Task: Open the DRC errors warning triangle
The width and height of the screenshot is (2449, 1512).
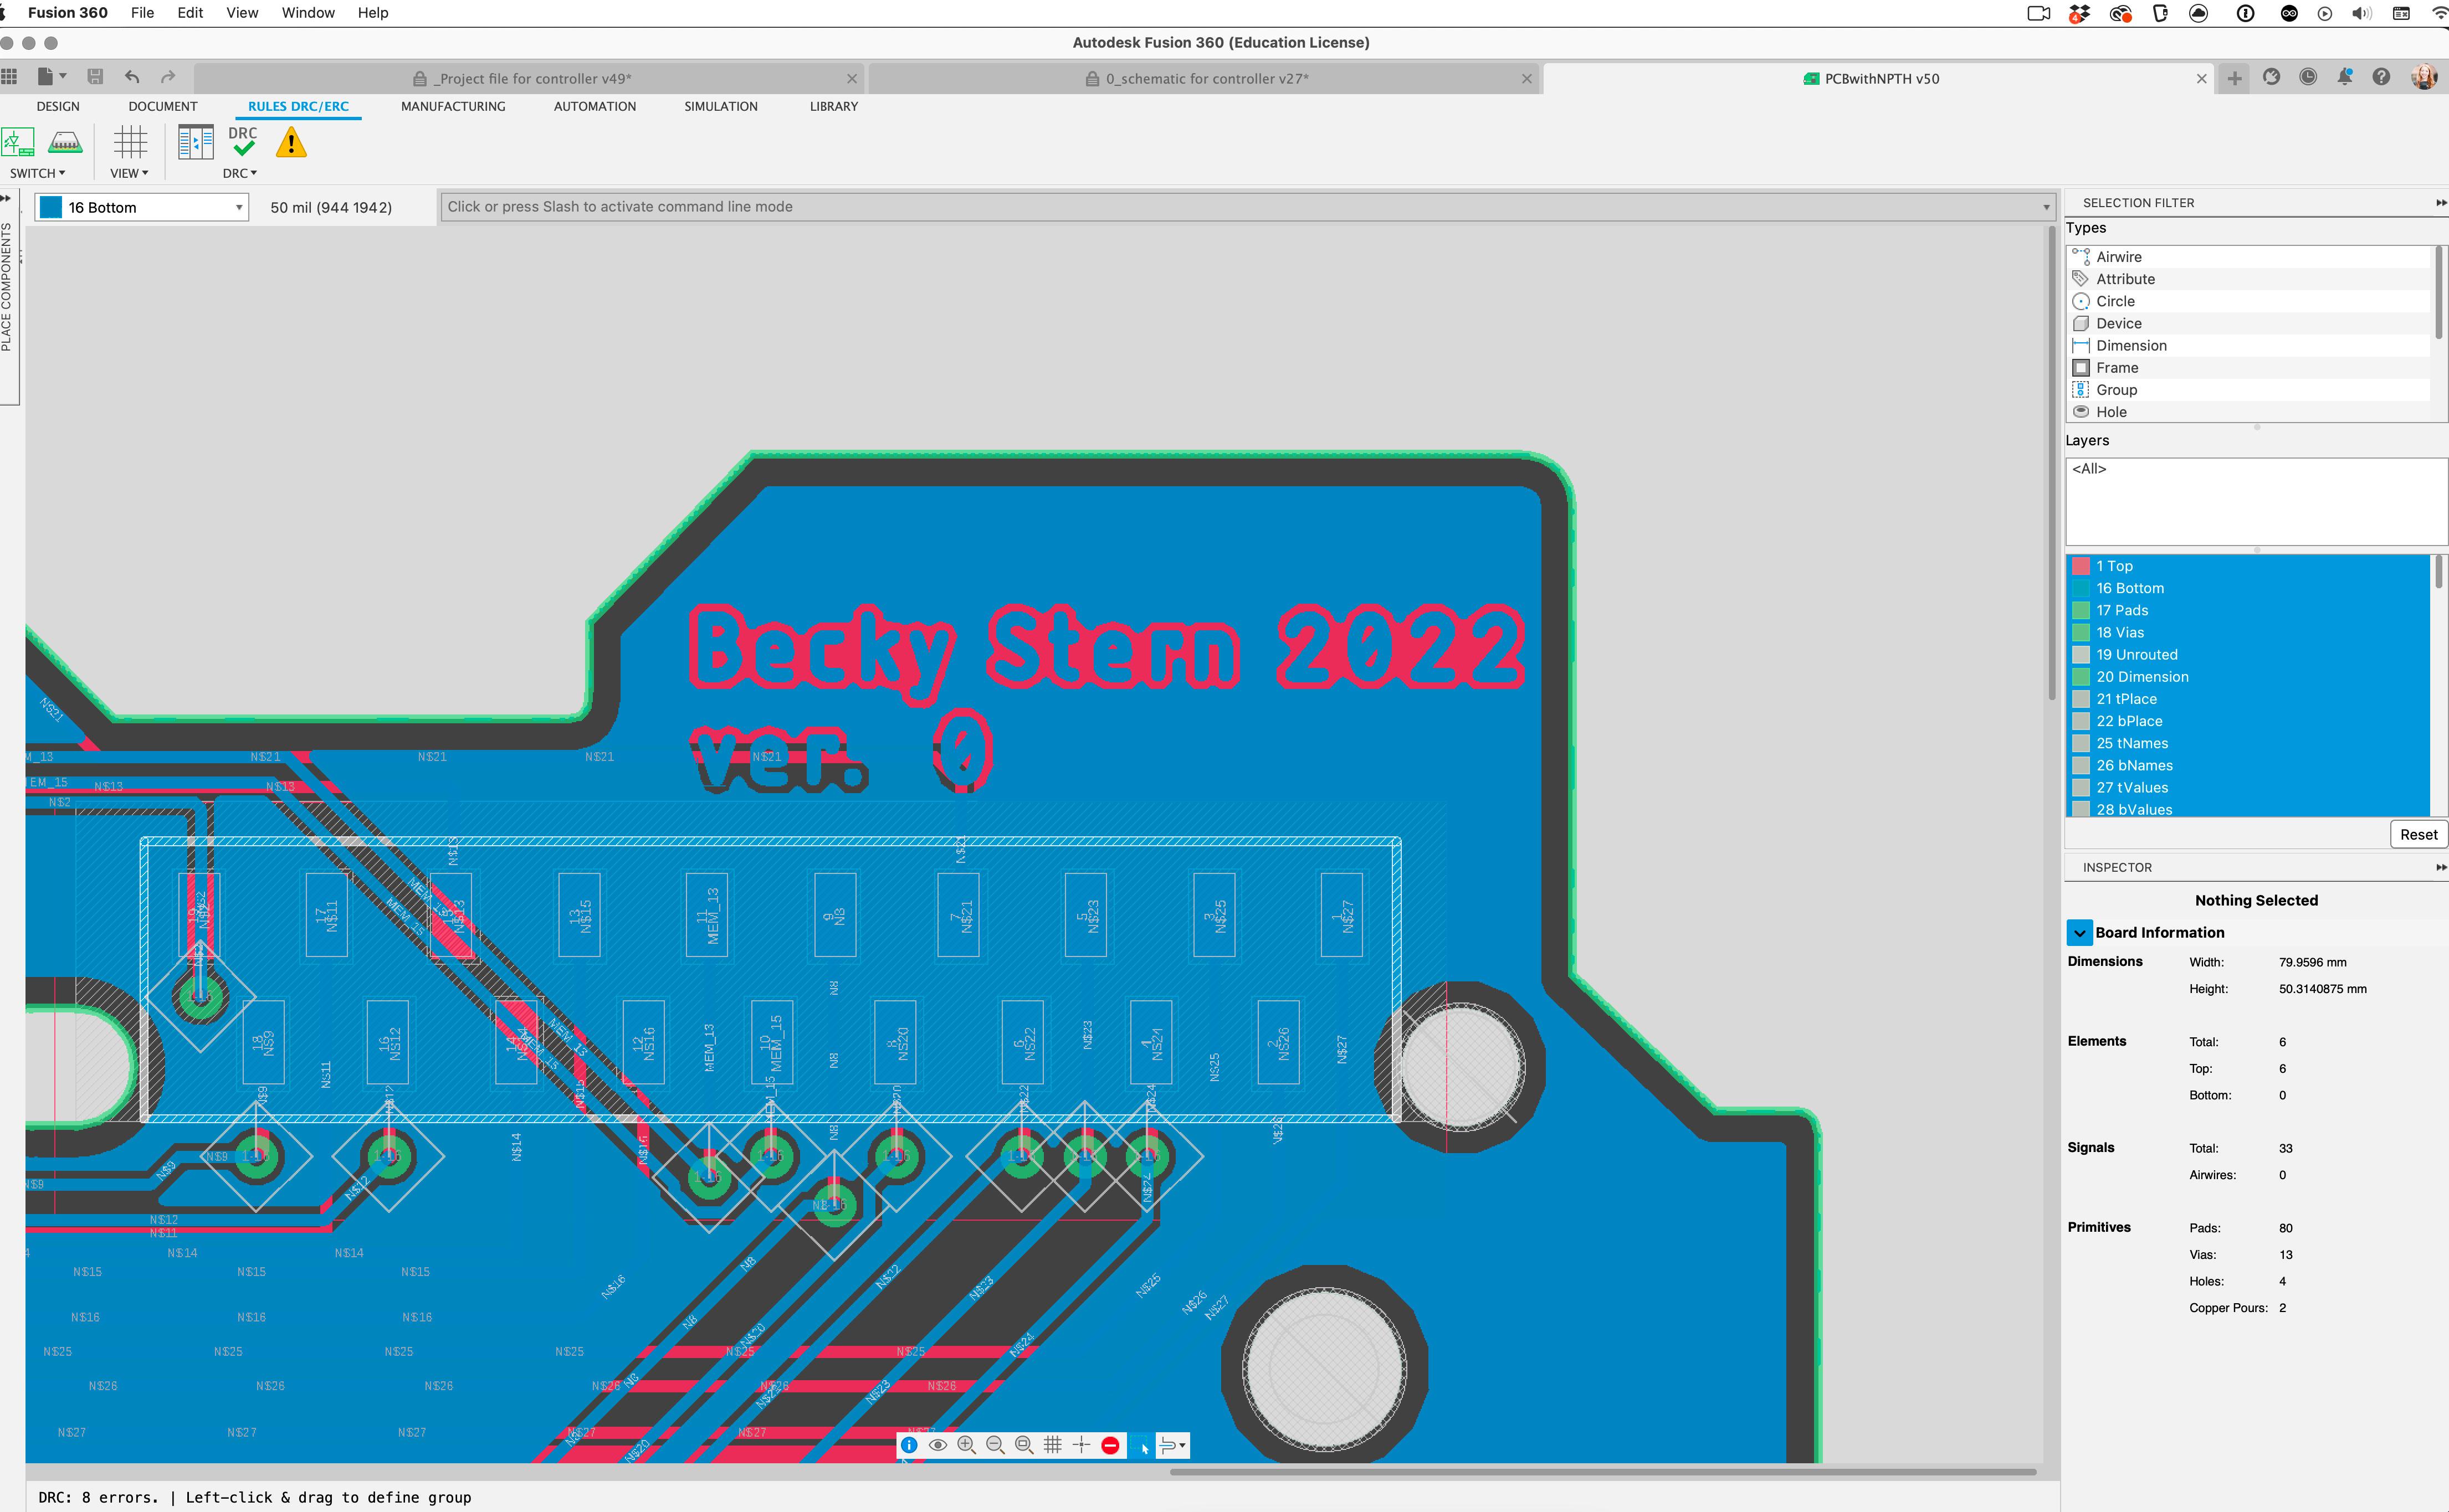Action: [291, 143]
